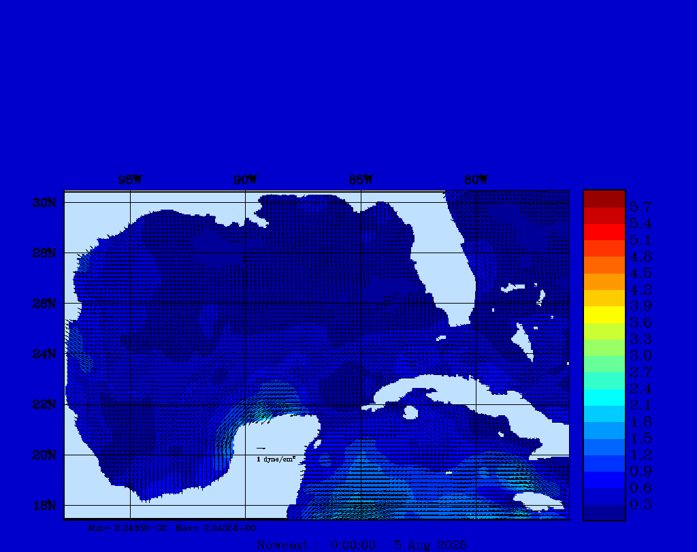Select the cyan swatch beside 2.1
Image resolution: width=697 pixels, height=552 pixels.
(604, 397)
